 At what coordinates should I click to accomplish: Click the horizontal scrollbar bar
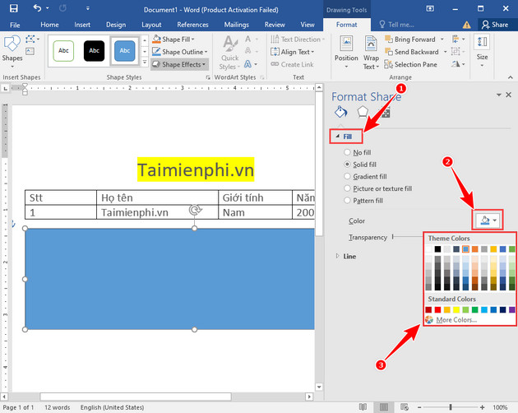[136, 397]
